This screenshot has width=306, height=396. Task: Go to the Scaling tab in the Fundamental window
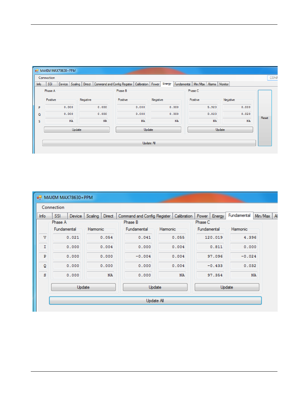pyautogui.click(x=93, y=216)
